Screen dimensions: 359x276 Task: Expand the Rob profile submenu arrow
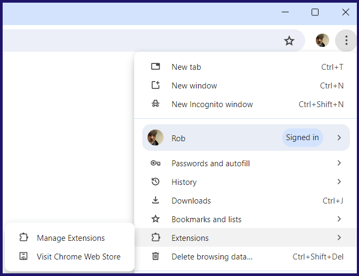click(339, 137)
